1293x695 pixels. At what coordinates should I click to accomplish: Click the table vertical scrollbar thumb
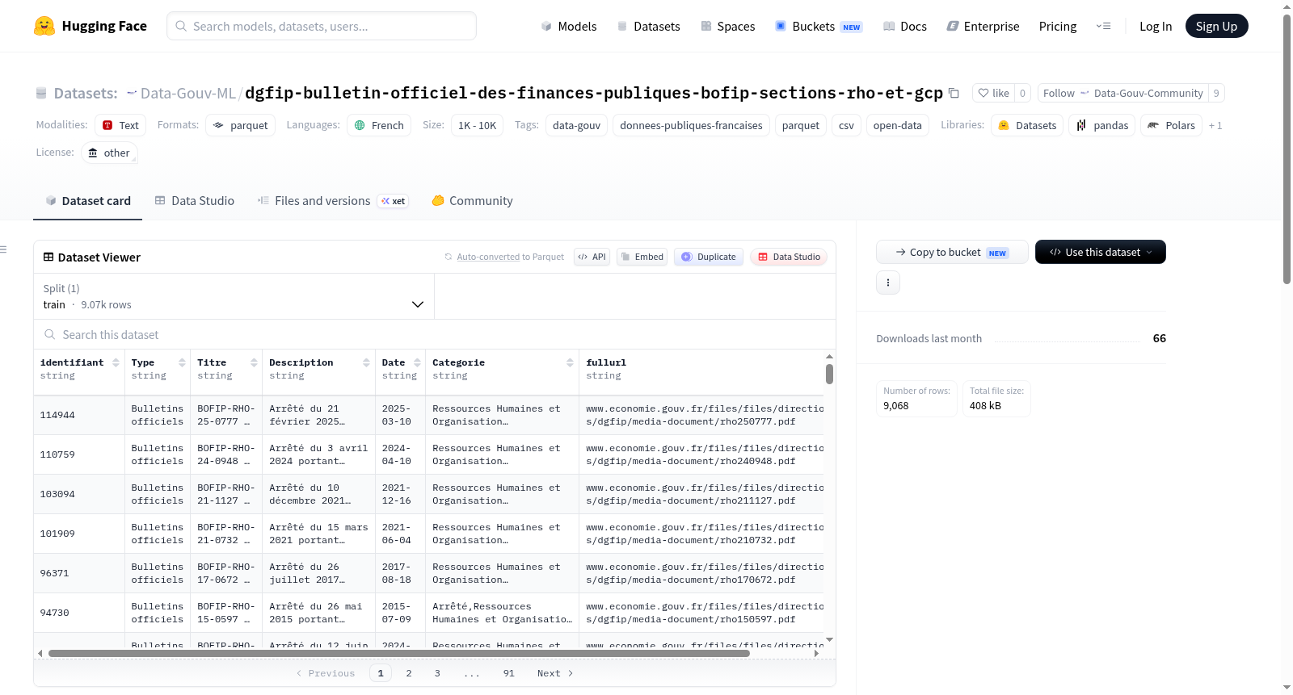[x=829, y=374]
